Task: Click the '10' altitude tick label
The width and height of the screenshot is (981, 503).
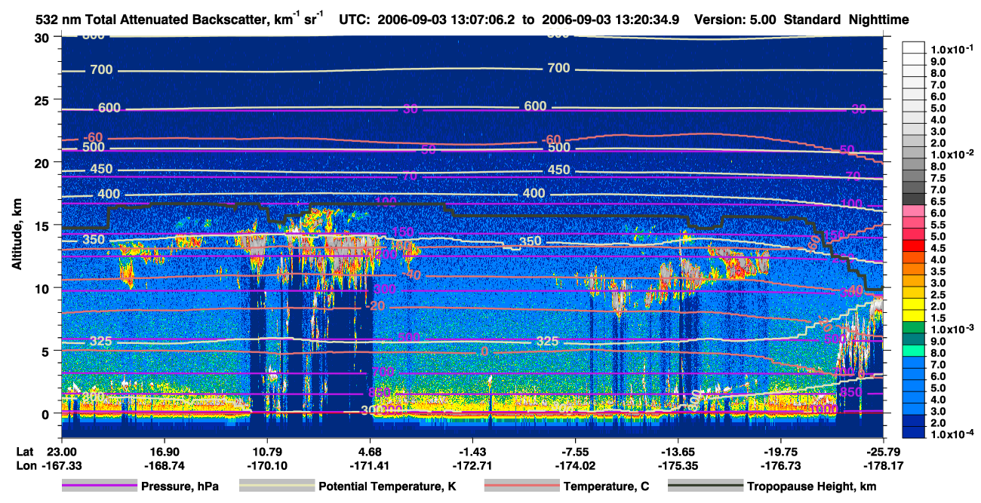Action: (44, 288)
